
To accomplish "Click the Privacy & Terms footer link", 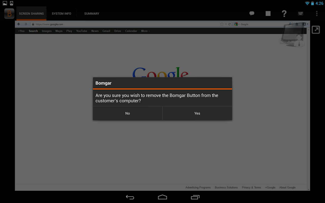I will point(251,188).
